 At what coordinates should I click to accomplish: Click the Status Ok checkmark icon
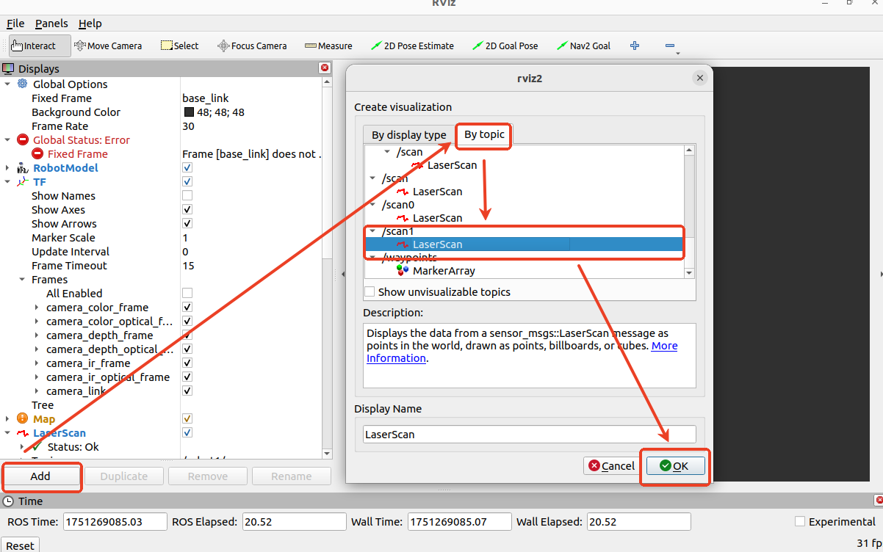click(37, 446)
